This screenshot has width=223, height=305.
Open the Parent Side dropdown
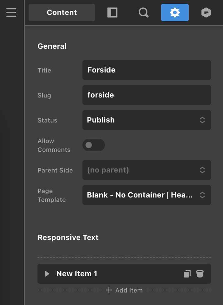pos(147,170)
